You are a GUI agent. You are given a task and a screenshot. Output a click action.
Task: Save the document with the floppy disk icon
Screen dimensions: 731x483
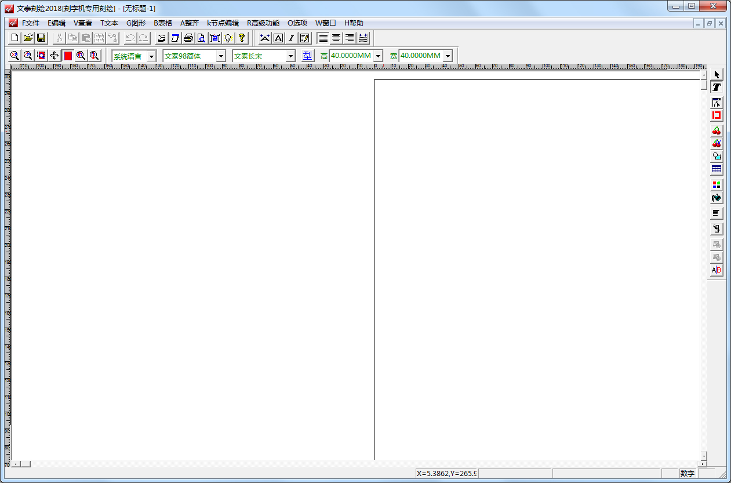point(41,38)
